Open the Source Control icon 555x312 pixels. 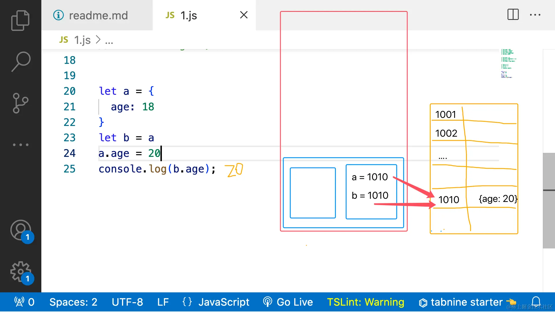click(20, 103)
